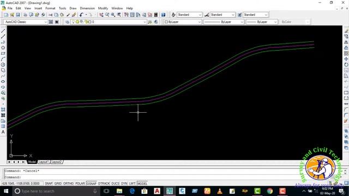This screenshot has height=196, width=349.
Task: Click the Help question mark icon
Action: tap(164, 15)
